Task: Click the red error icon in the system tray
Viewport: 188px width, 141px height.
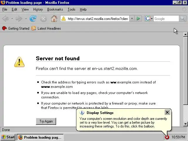Action: (167, 137)
